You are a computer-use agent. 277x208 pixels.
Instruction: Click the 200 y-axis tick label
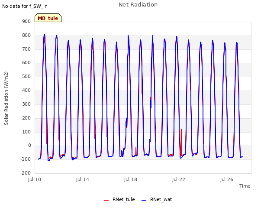[26, 118]
